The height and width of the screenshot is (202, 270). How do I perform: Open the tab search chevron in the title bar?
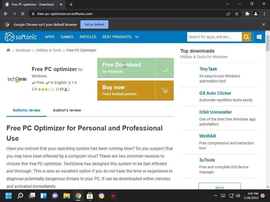click(228, 4)
